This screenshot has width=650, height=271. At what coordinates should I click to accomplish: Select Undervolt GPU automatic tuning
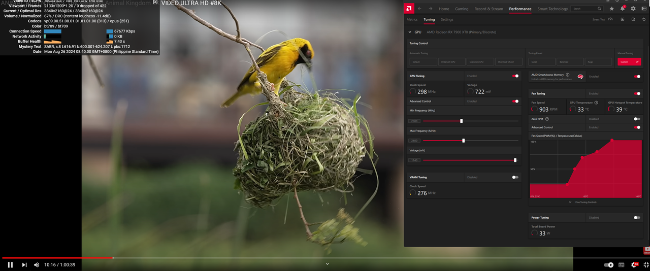pyautogui.click(x=451, y=61)
